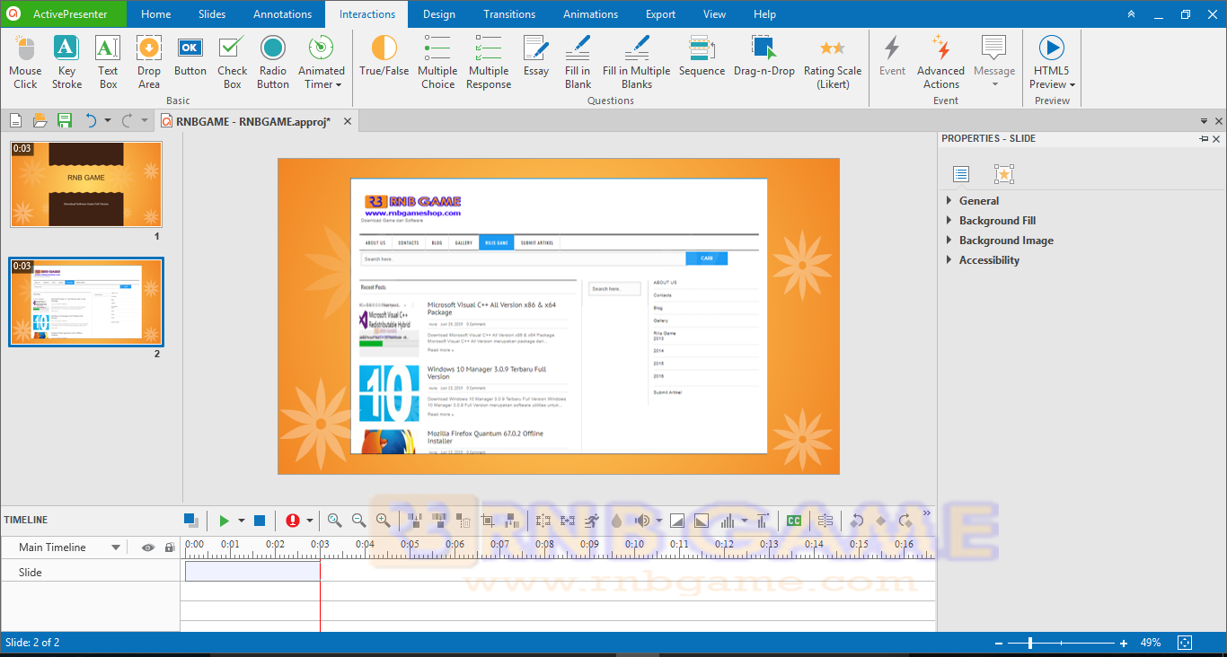The height and width of the screenshot is (657, 1227).
Task: Open the Export ribbon tab
Action: coord(660,14)
